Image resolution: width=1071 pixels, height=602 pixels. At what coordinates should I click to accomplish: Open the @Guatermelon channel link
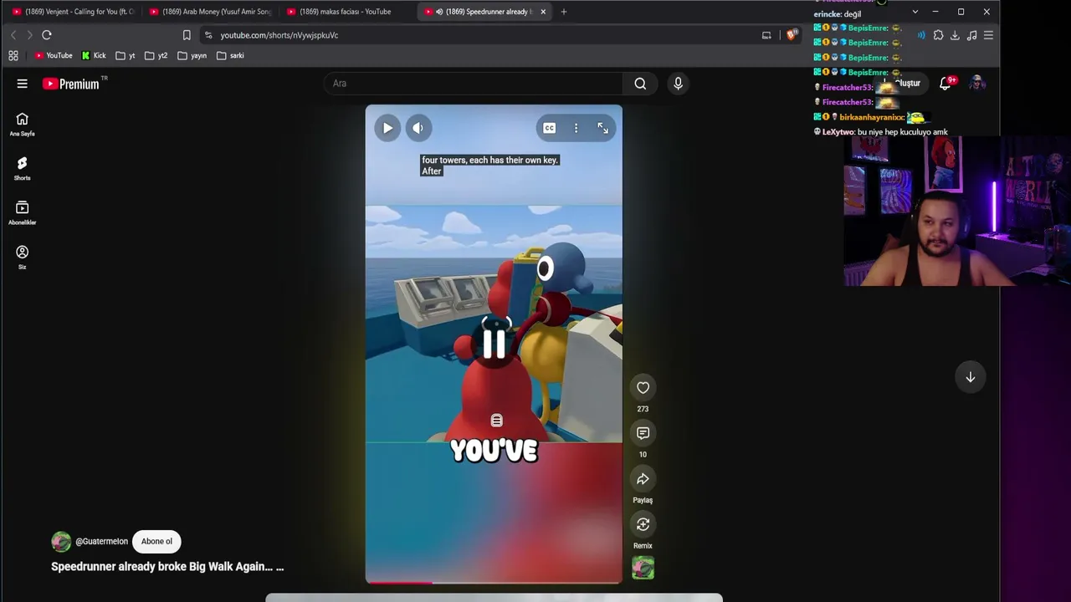pos(102,542)
